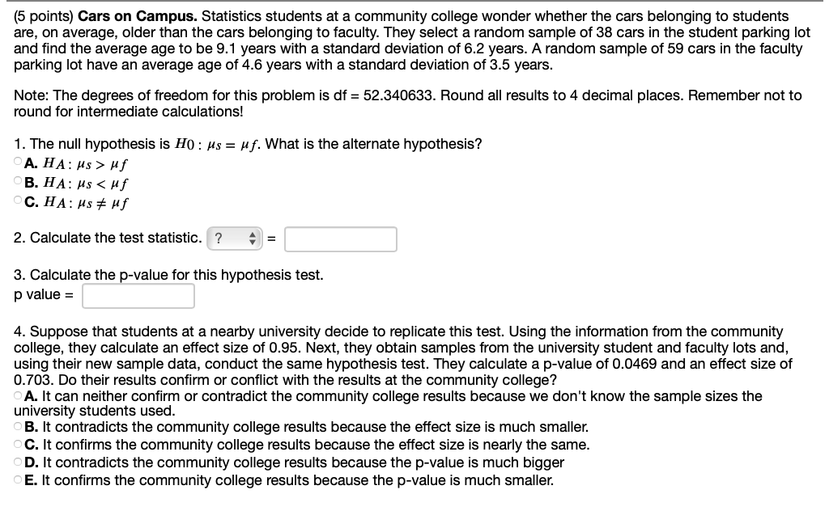Open the test statistic '?' dropdown
This screenshot has width=829, height=511.
coord(234,239)
